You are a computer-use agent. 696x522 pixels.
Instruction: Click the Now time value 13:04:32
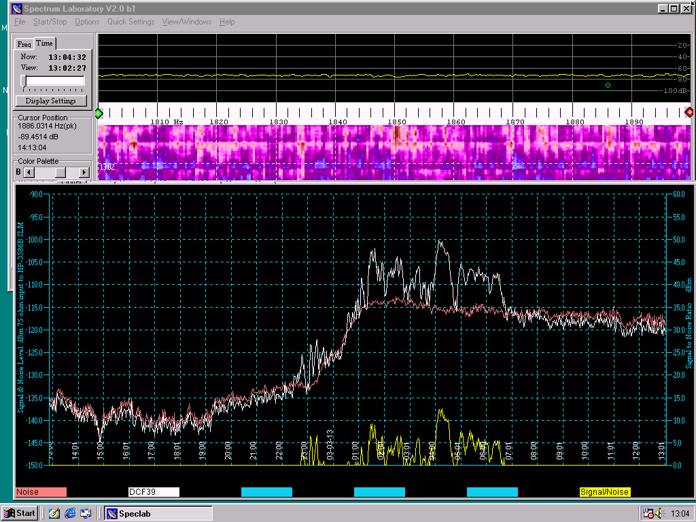pyautogui.click(x=67, y=57)
